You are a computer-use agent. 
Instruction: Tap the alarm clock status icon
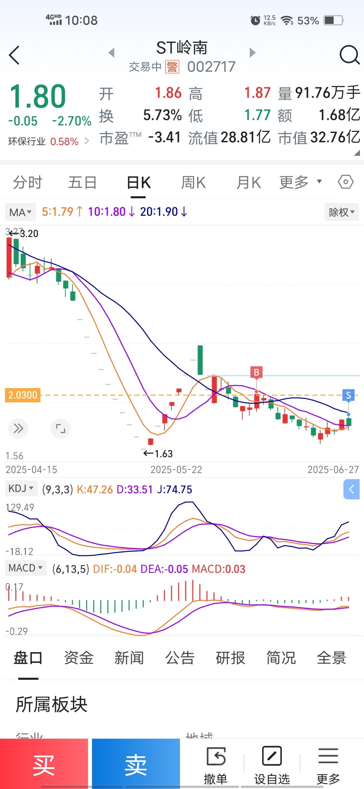255,21
